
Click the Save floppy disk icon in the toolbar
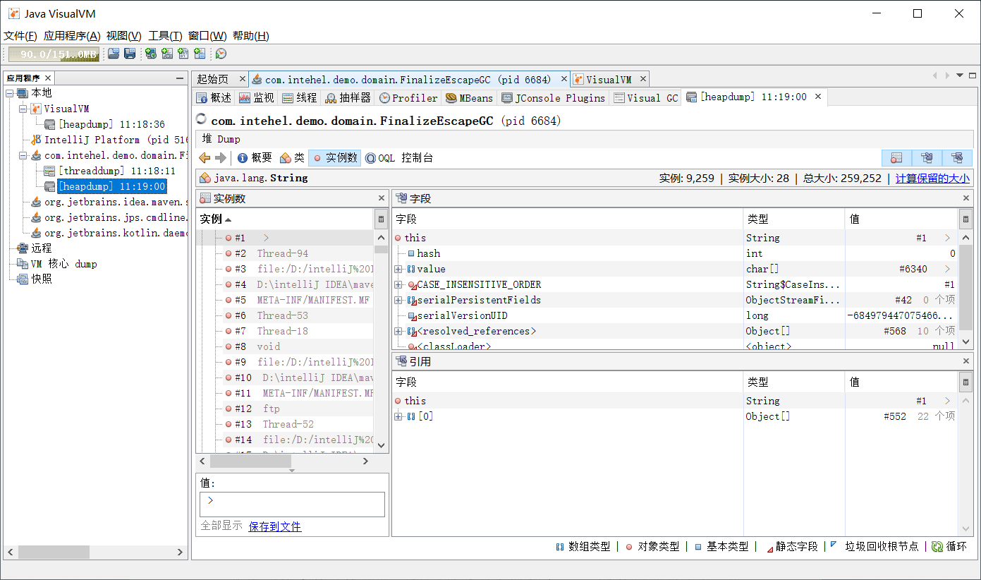click(x=130, y=54)
